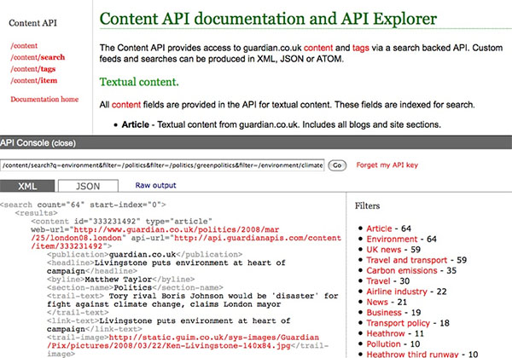Screen dimensions: 512x358
Task: Open the /content sidebar link
Action: click(x=23, y=43)
